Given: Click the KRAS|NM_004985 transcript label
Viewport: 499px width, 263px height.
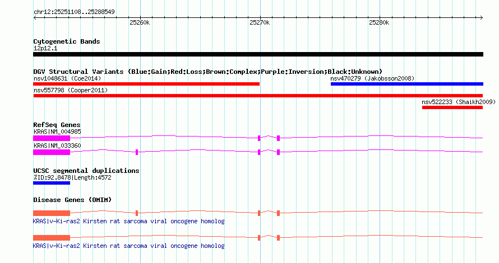Looking at the screenshot, I should 57,132.
